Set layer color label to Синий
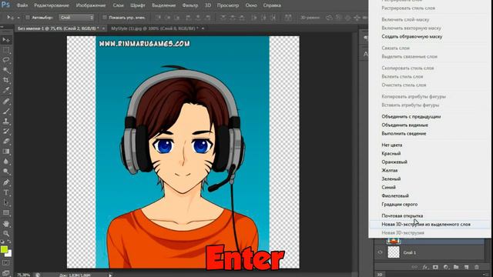 (x=388, y=187)
